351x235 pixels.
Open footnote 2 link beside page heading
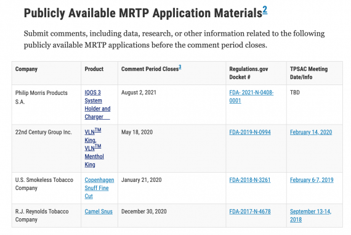click(x=265, y=10)
